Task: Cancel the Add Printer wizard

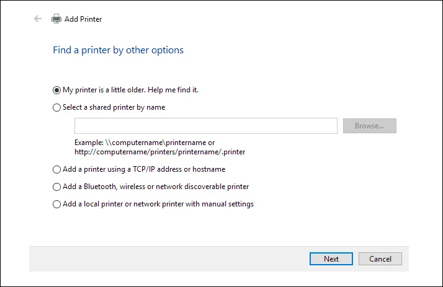Action: (380, 258)
